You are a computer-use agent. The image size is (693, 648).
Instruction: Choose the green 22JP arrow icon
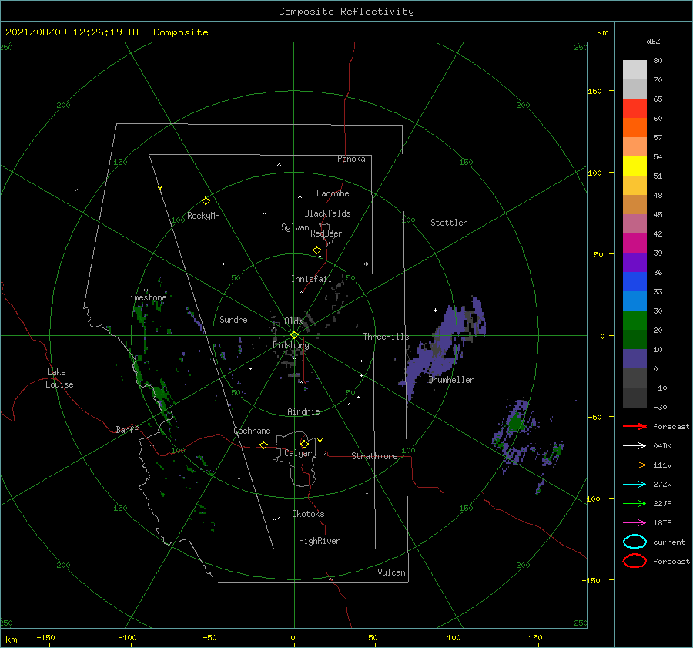click(x=634, y=503)
